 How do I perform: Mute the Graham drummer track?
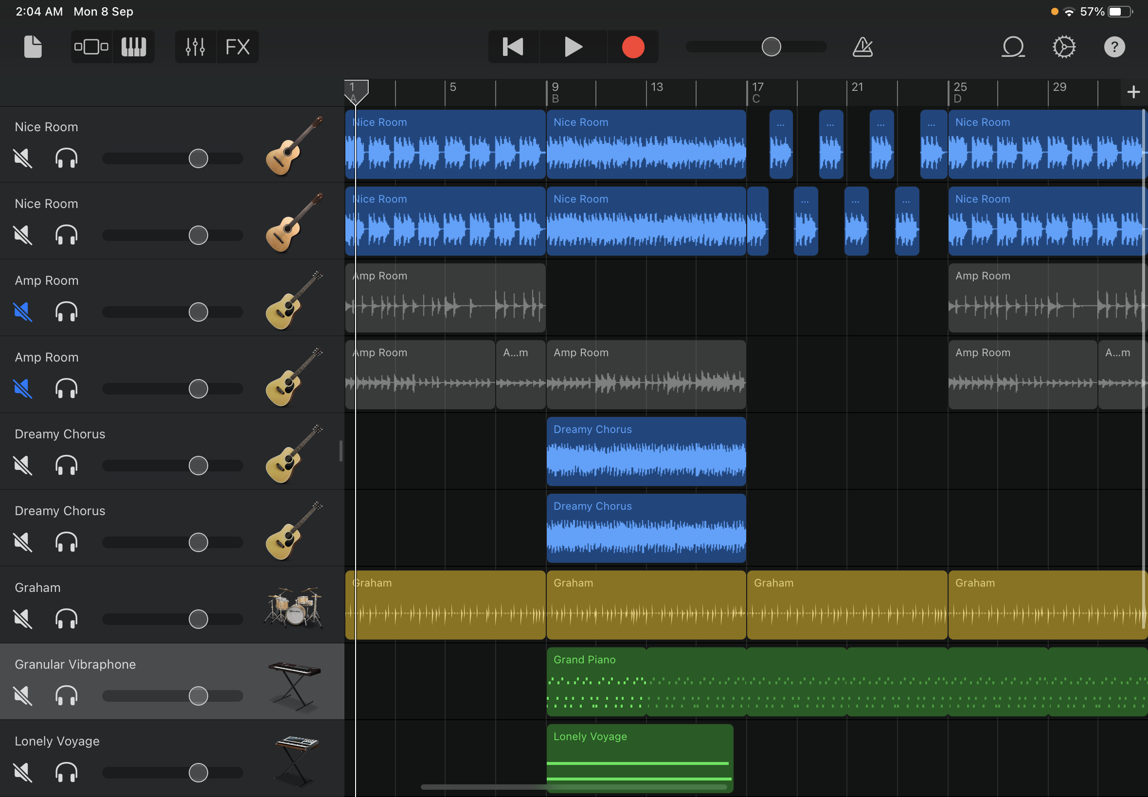click(x=23, y=619)
